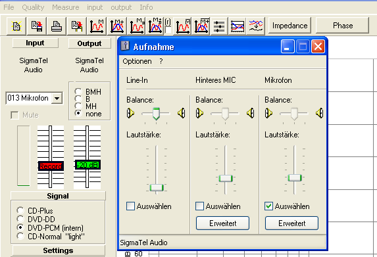Click the Hinteres MIC balance slider thumb

225,114
